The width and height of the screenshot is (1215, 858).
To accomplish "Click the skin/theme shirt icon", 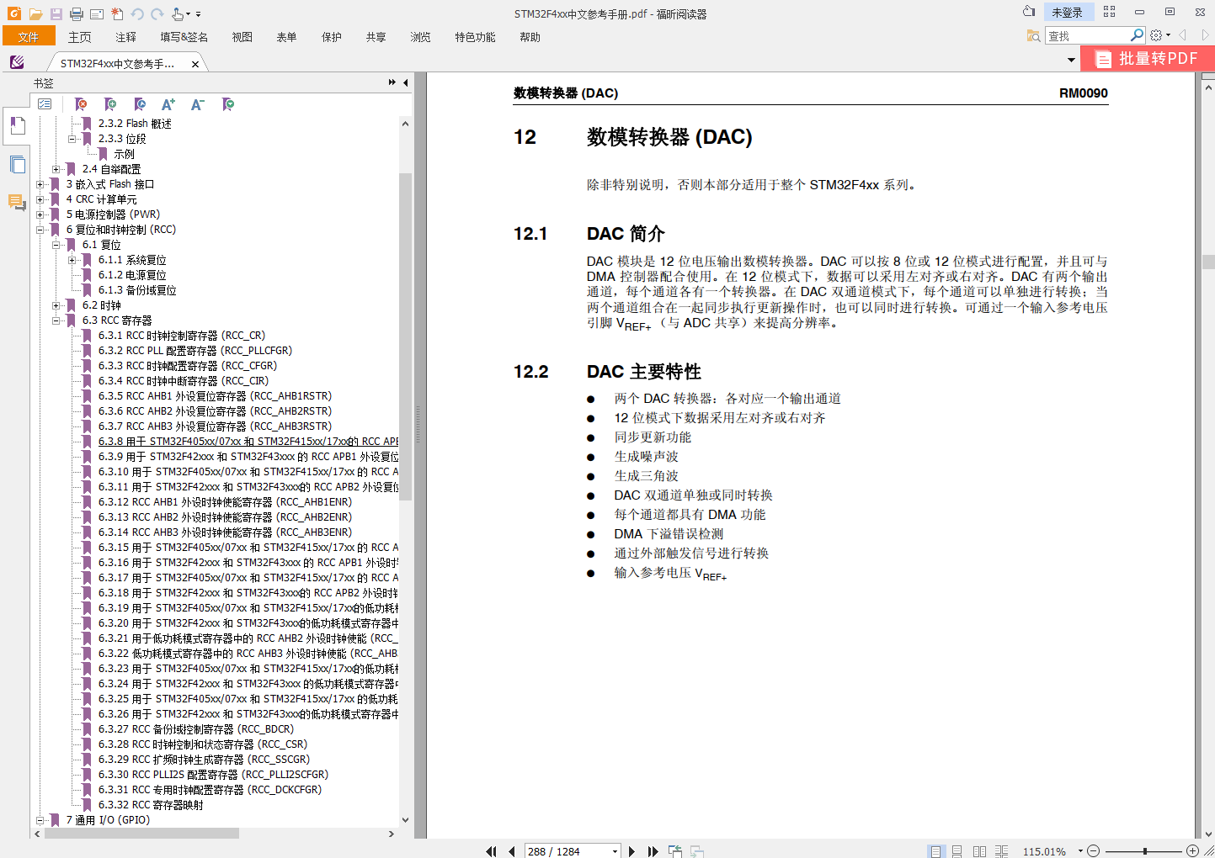I will tap(1029, 12).
